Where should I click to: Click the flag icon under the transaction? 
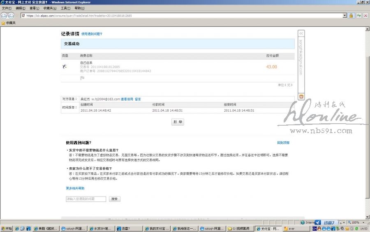click(82, 78)
